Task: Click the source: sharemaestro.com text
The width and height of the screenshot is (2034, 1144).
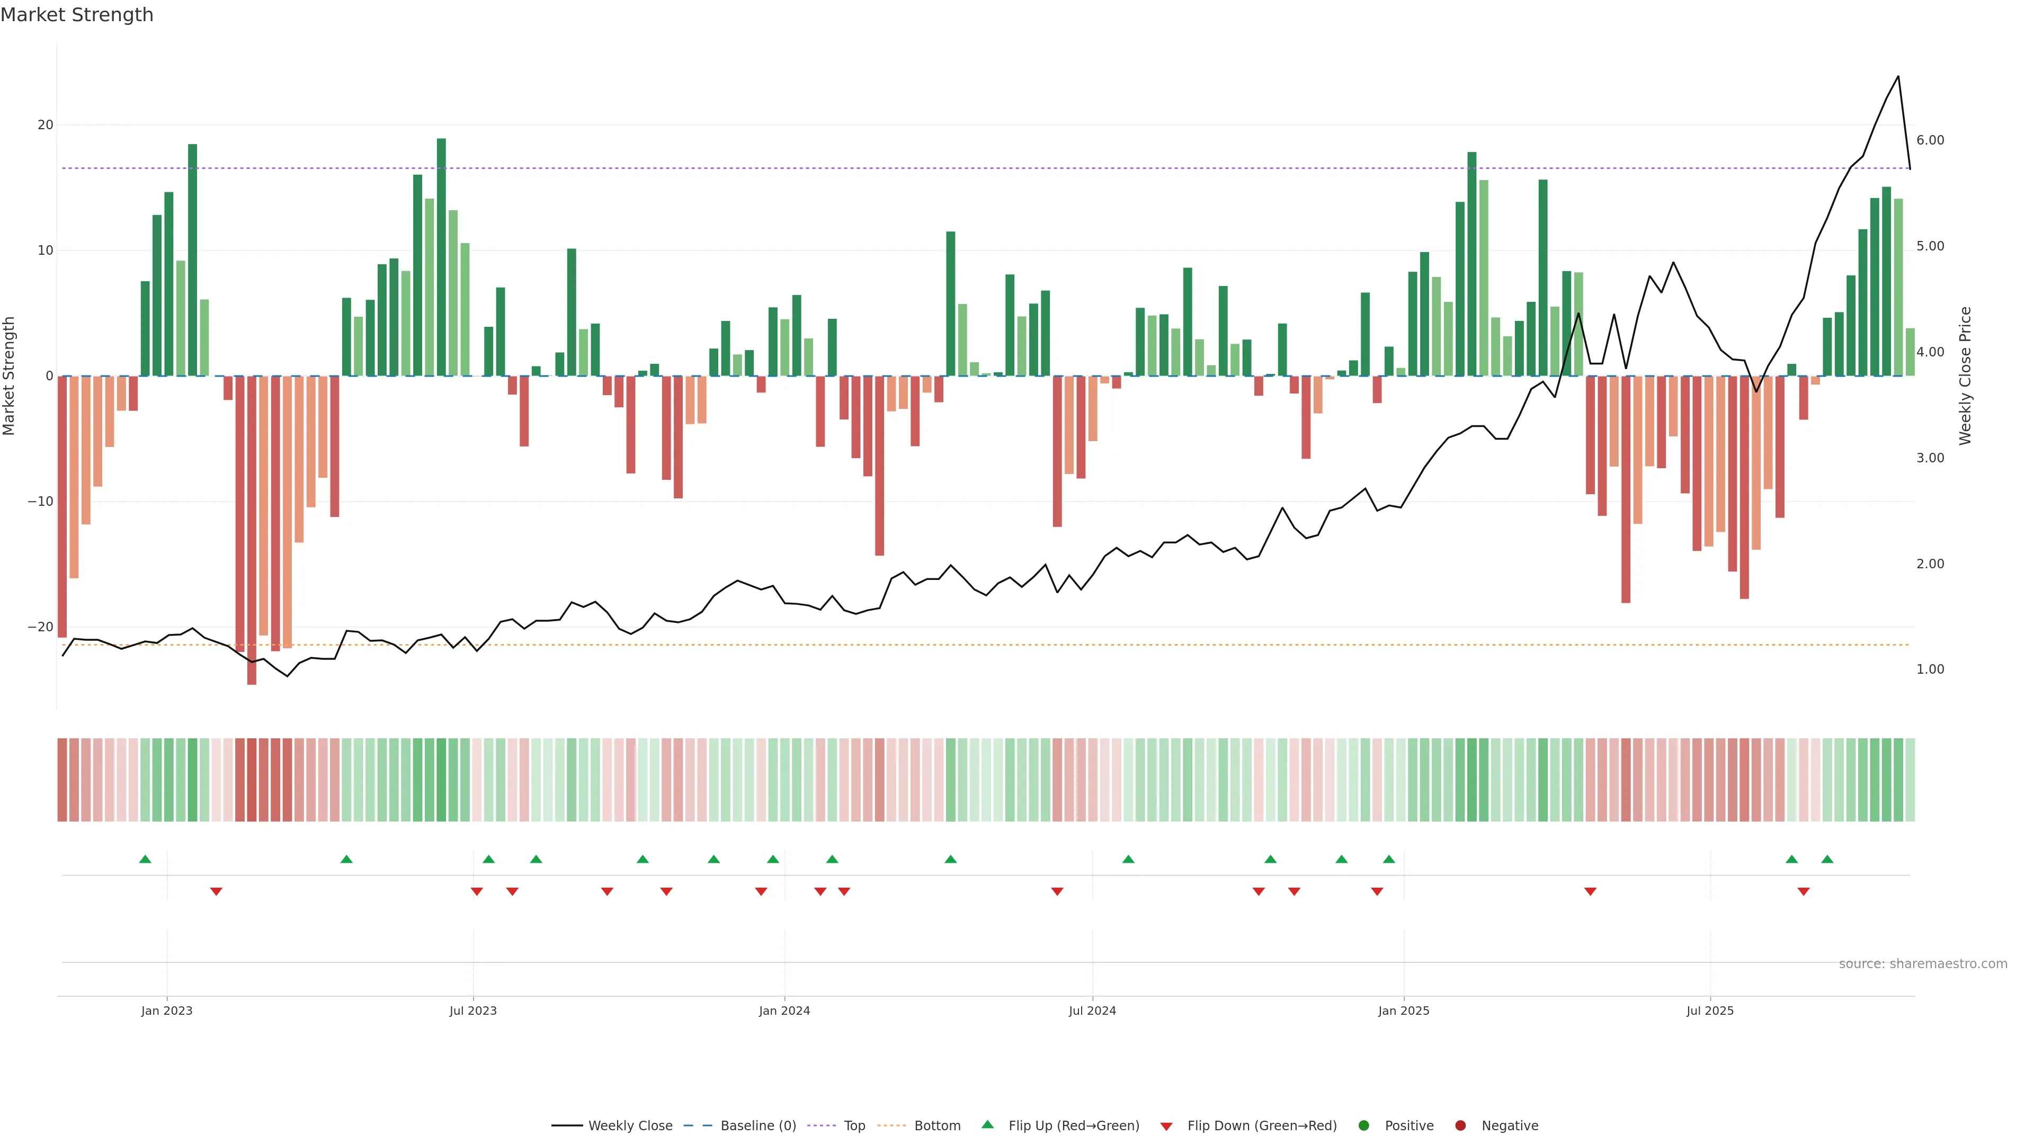Action: [x=1923, y=963]
